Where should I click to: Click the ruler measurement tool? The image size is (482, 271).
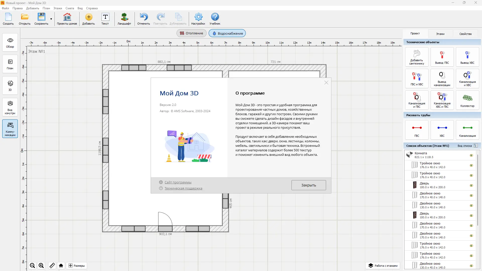52,265
